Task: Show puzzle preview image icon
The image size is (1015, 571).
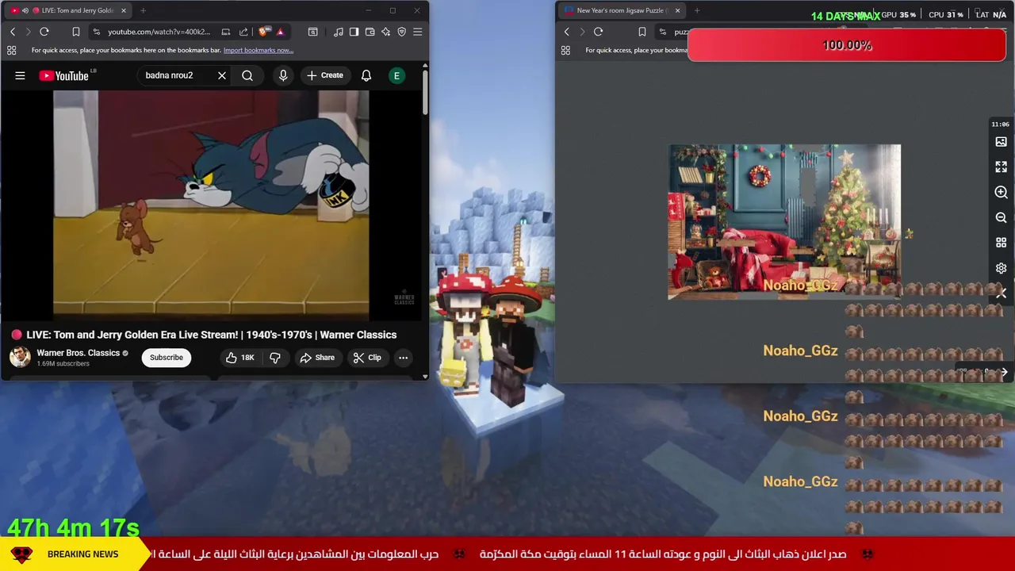Action: click(1001, 142)
